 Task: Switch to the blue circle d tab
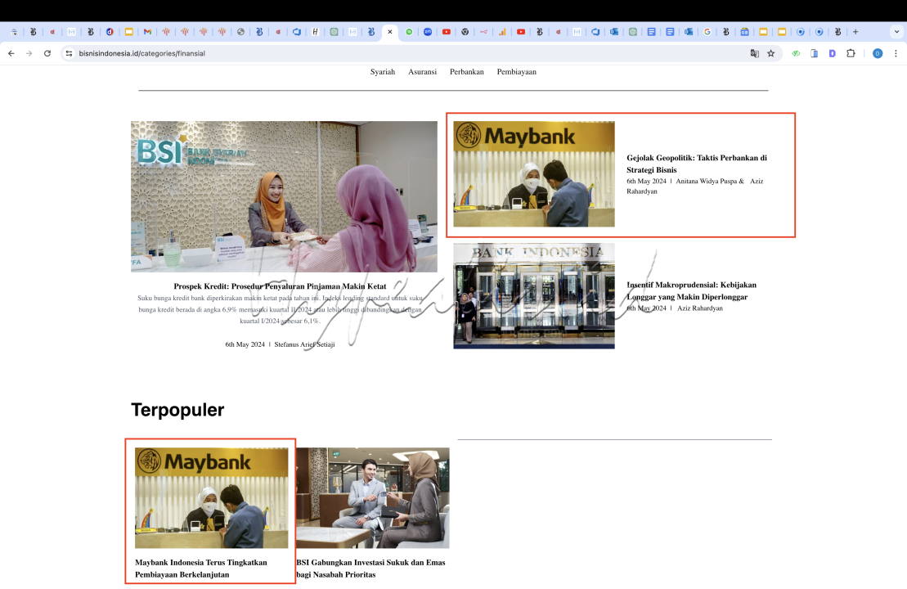[110, 32]
